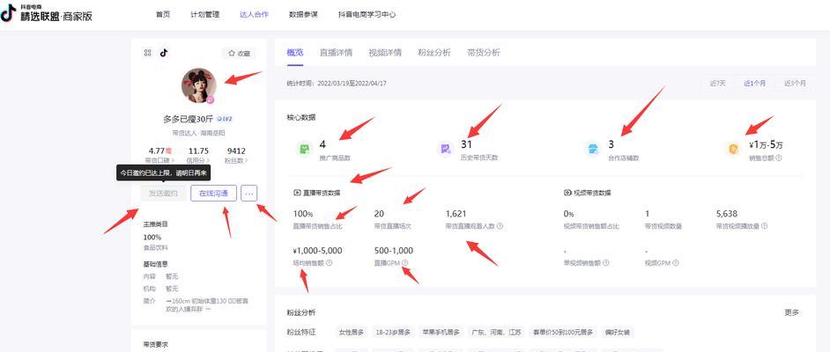Click help icon beside 场均销售额

tap(330, 262)
